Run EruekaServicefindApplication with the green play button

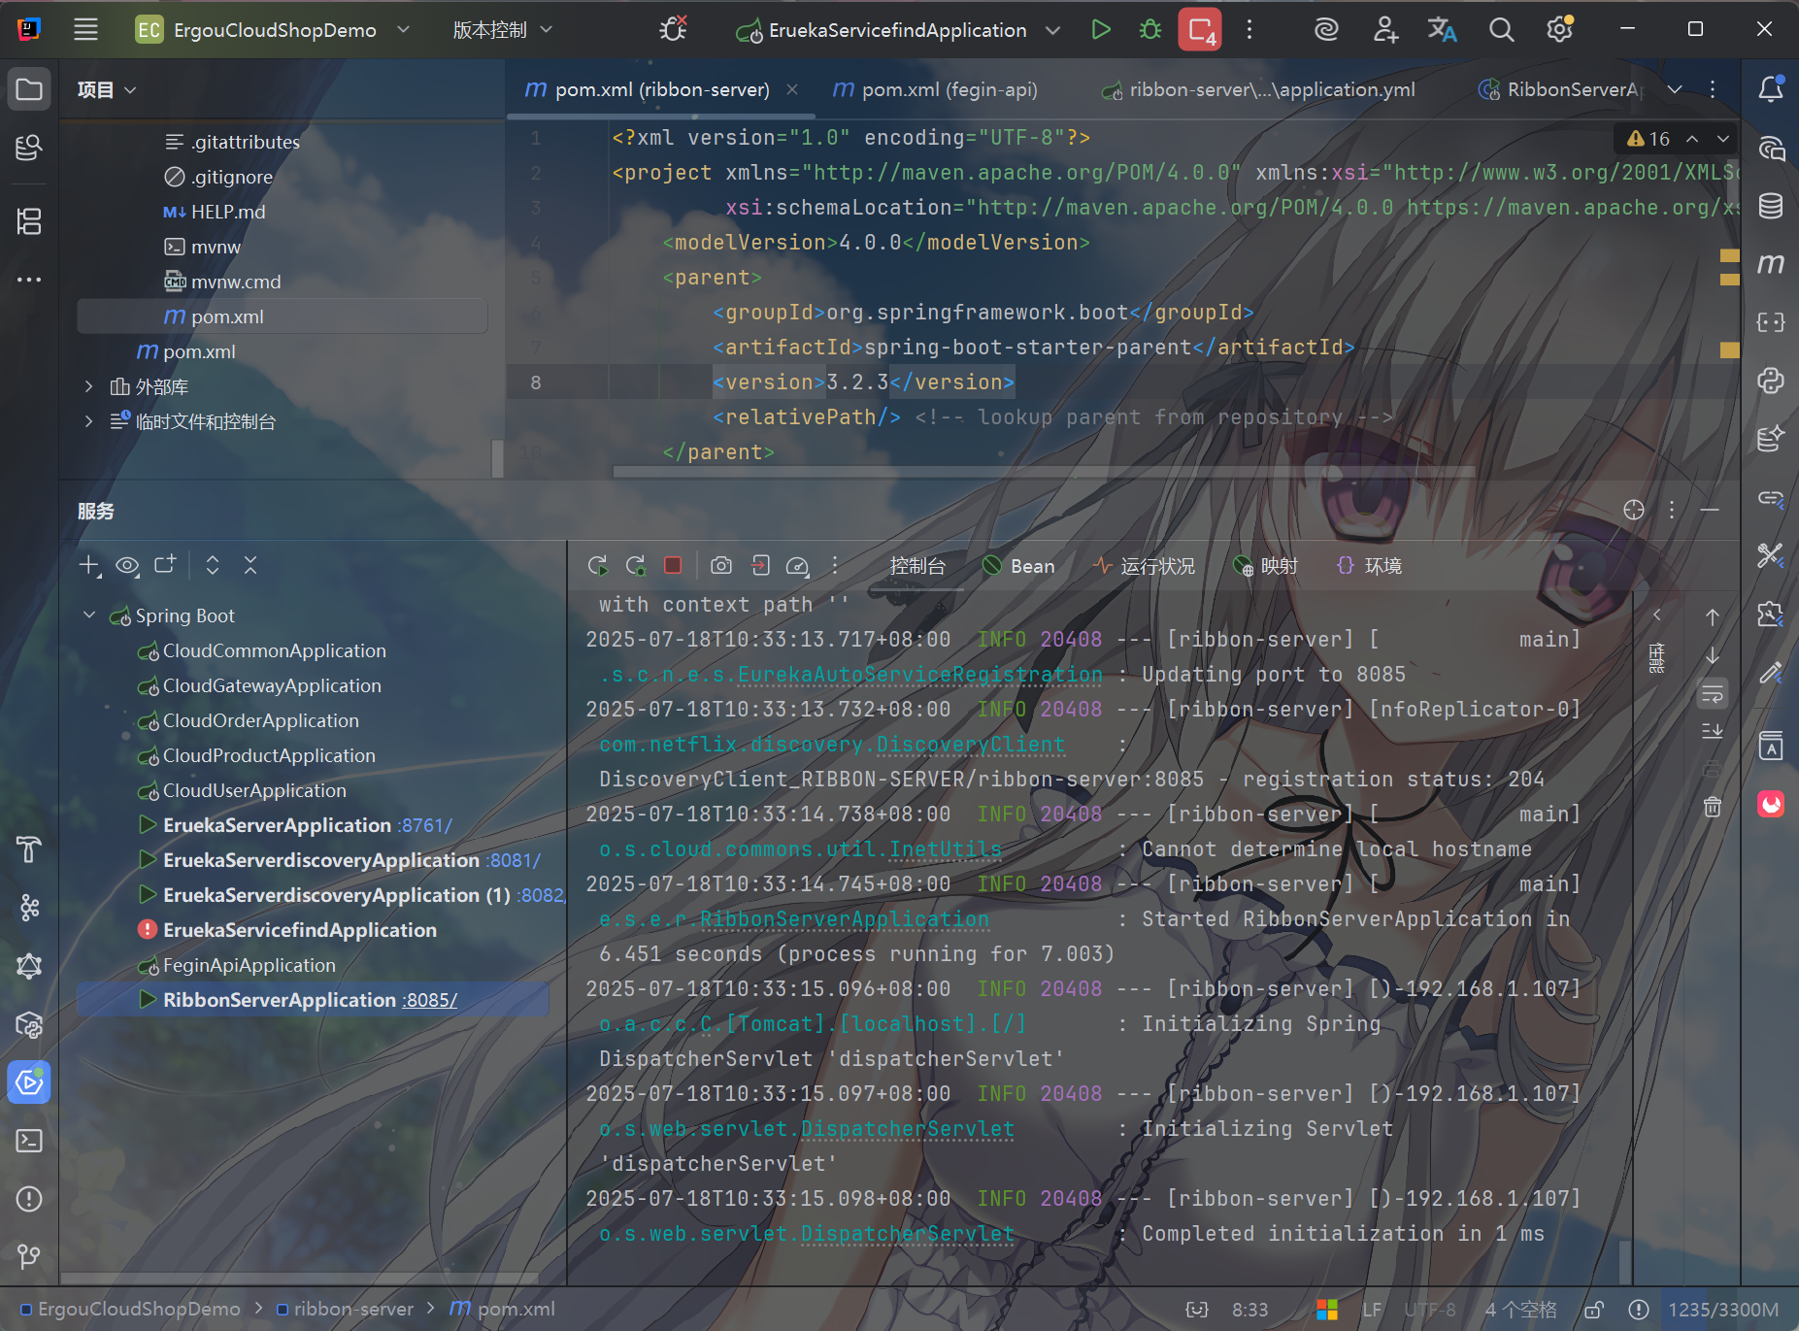[x=1100, y=30]
